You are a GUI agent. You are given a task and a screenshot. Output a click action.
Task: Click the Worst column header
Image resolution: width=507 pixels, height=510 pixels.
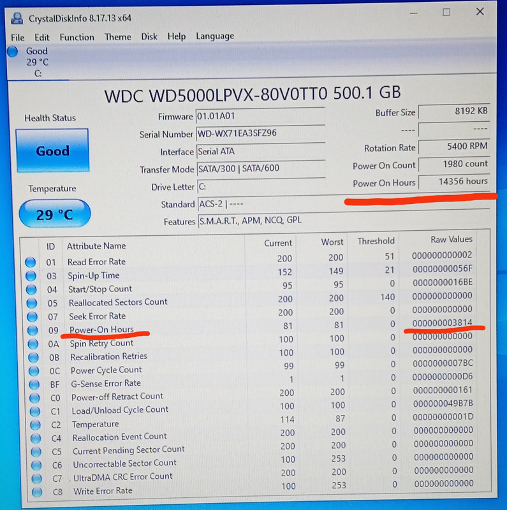coord(332,242)
